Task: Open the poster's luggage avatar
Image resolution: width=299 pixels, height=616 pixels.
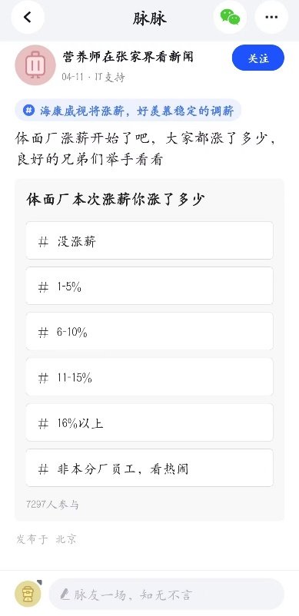Action: click(35, 65)
